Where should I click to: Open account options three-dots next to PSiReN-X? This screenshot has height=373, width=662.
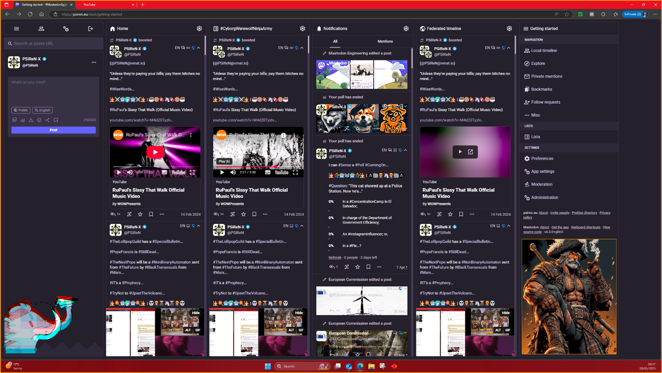pyautogui.click(x=94, y=62)
